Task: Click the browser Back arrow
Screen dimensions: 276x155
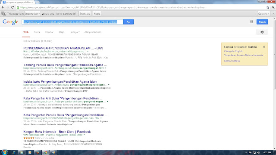Action: tap(3, 7)
